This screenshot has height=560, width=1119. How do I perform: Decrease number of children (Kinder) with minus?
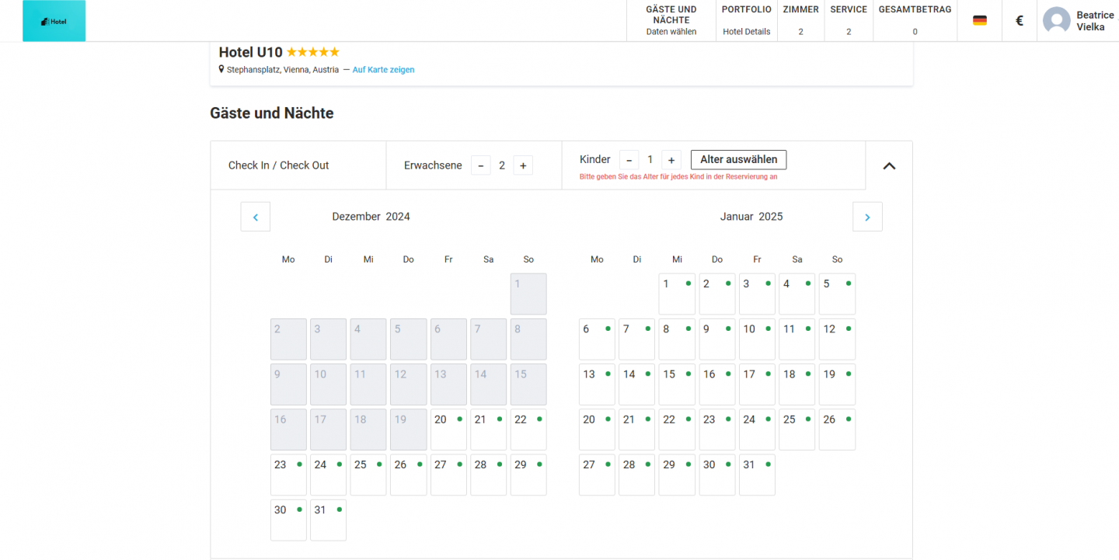629,160
